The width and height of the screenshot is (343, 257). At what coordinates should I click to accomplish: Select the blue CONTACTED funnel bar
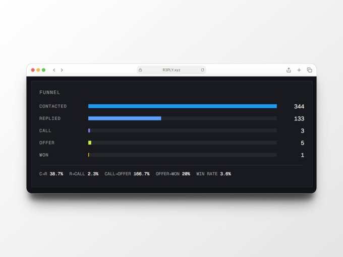[x=183, y=106]
